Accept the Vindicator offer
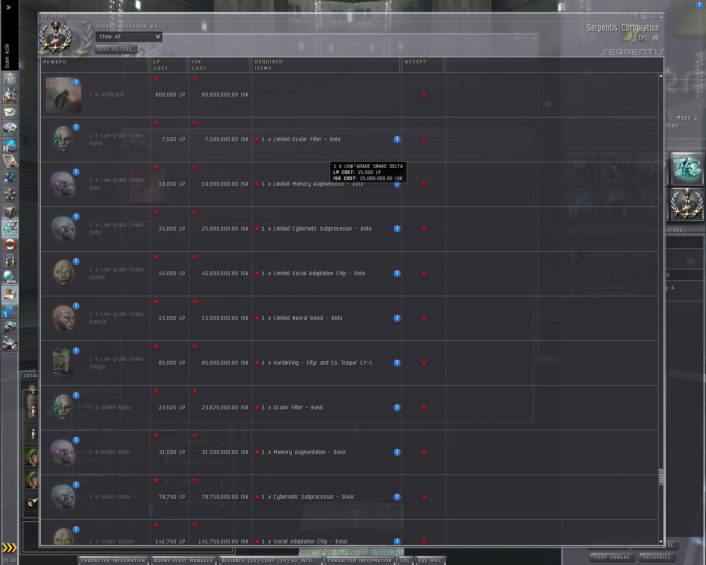The image size is (706, 565). pos(424,95)
